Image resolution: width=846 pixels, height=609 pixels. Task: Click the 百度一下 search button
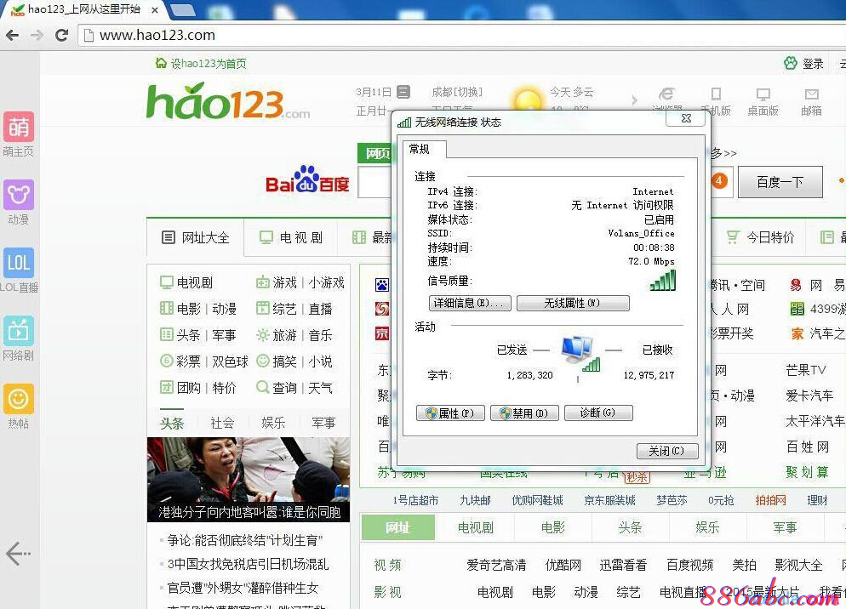[780, 182]
